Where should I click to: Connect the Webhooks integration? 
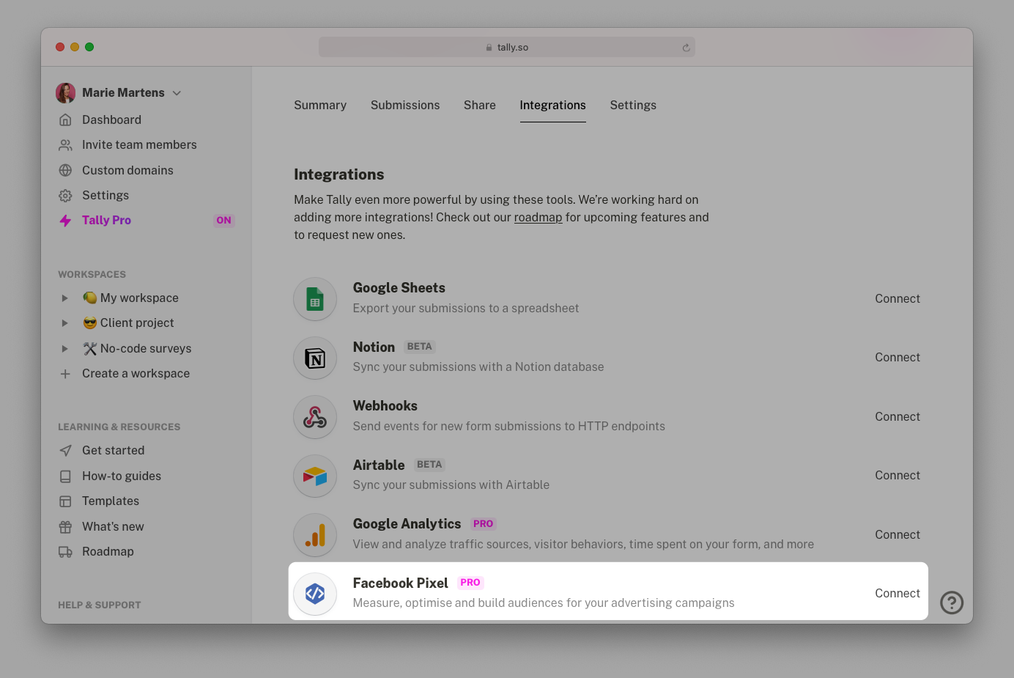pos(898,417)
